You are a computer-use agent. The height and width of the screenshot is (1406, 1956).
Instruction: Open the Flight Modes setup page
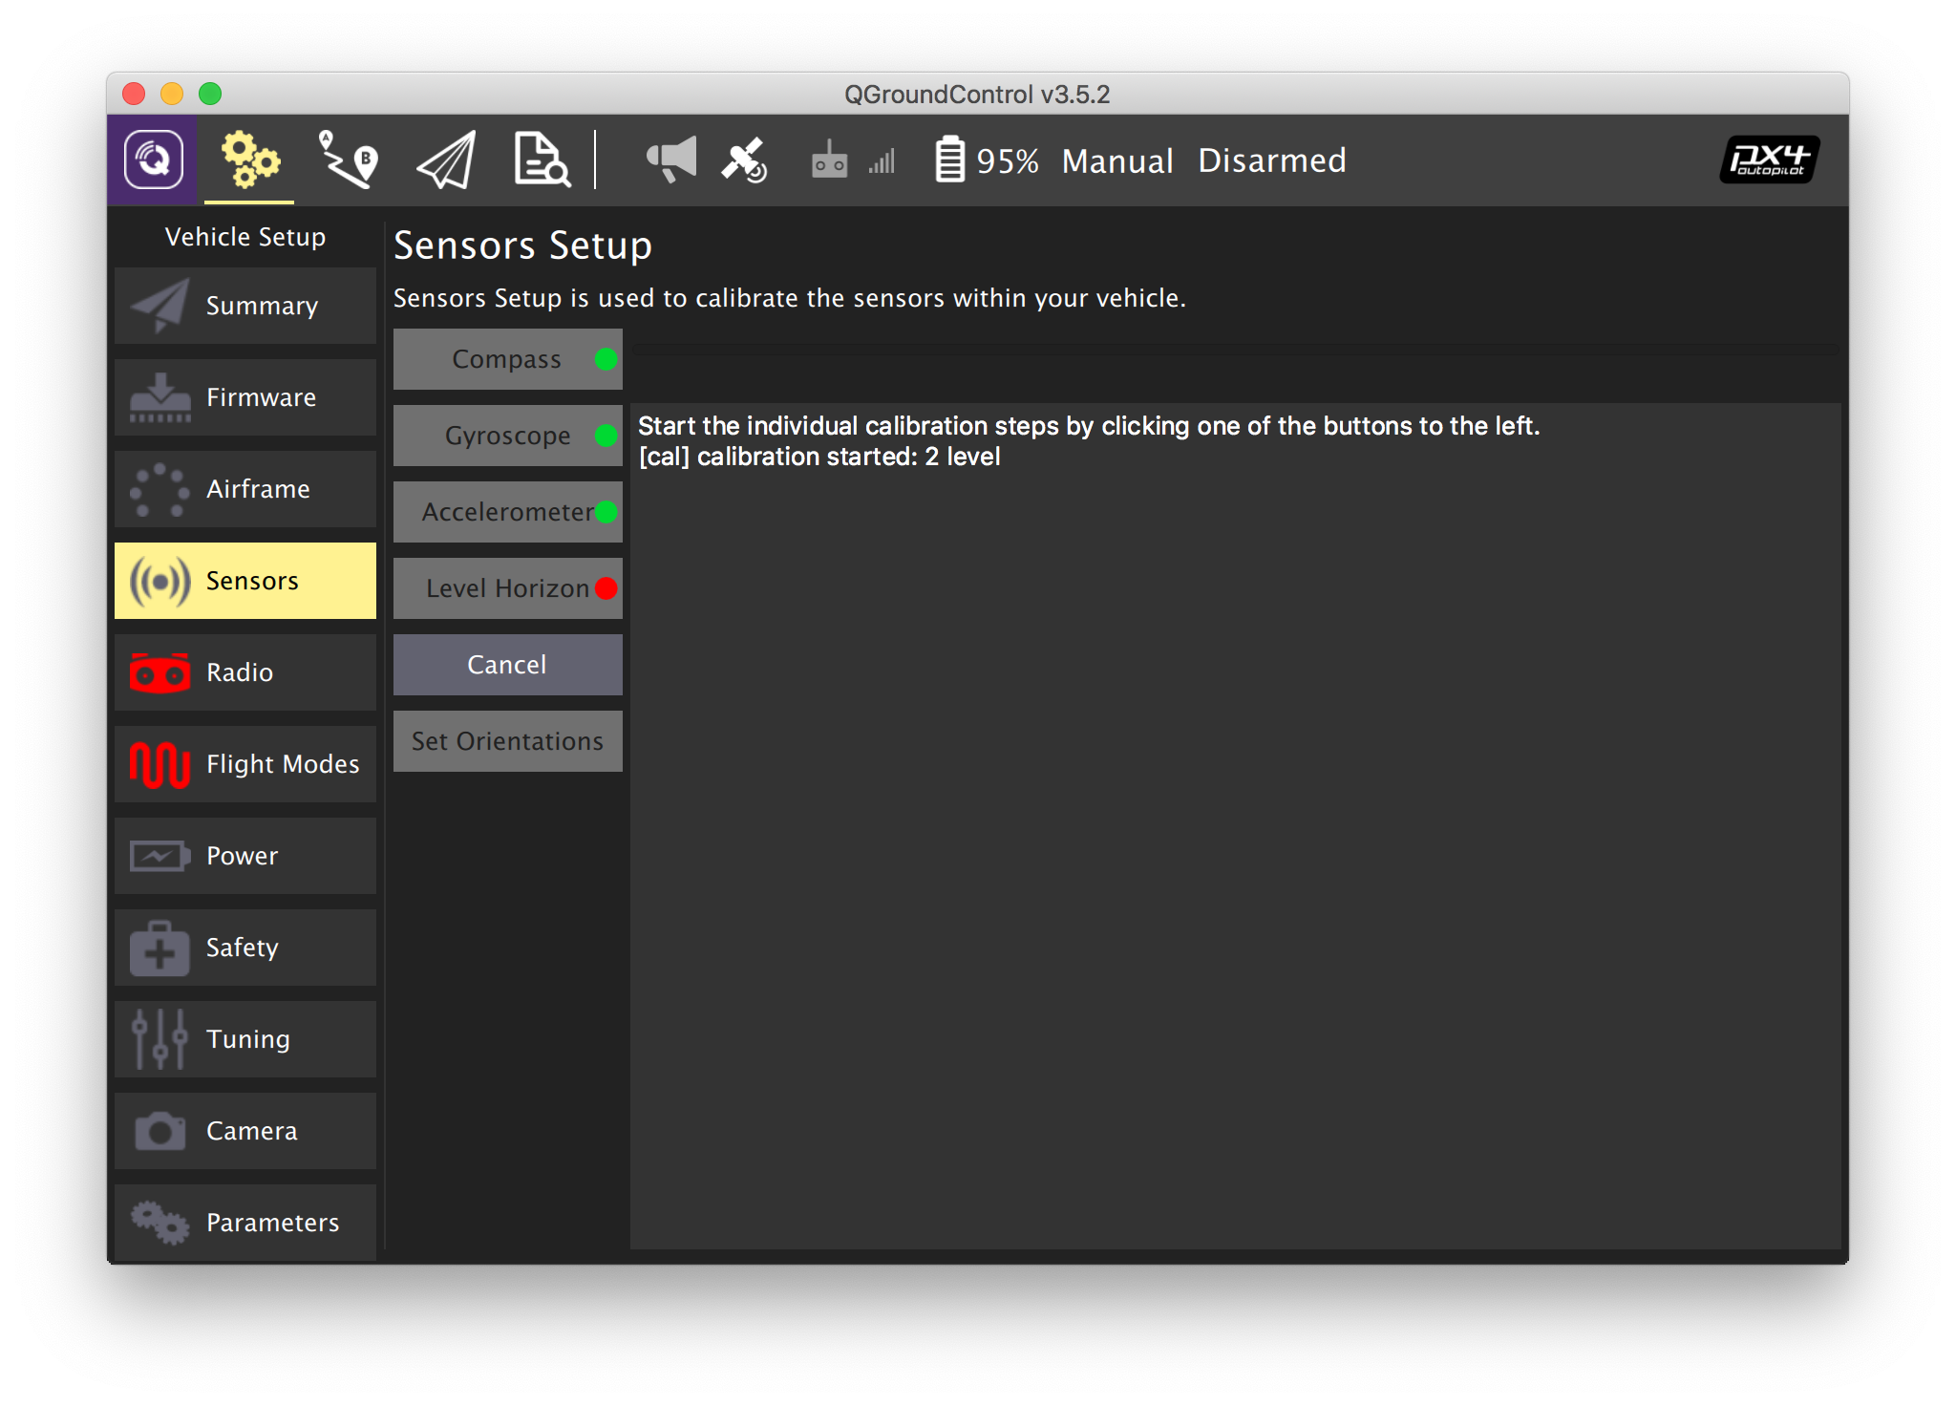click(x=245, y=764)
